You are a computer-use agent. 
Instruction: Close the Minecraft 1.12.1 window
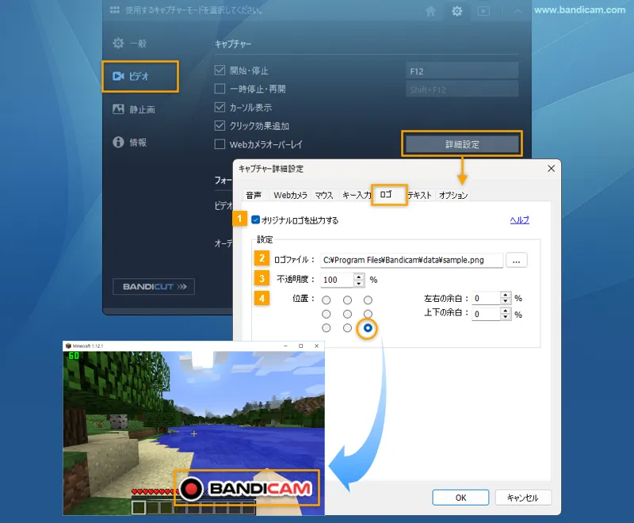(x=316, y=346)
